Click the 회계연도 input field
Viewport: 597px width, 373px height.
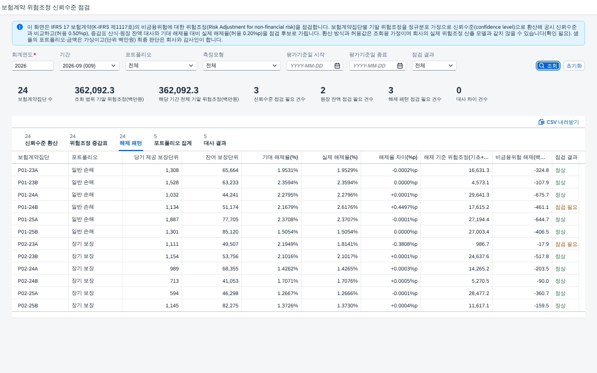click(x=33, y=66)
